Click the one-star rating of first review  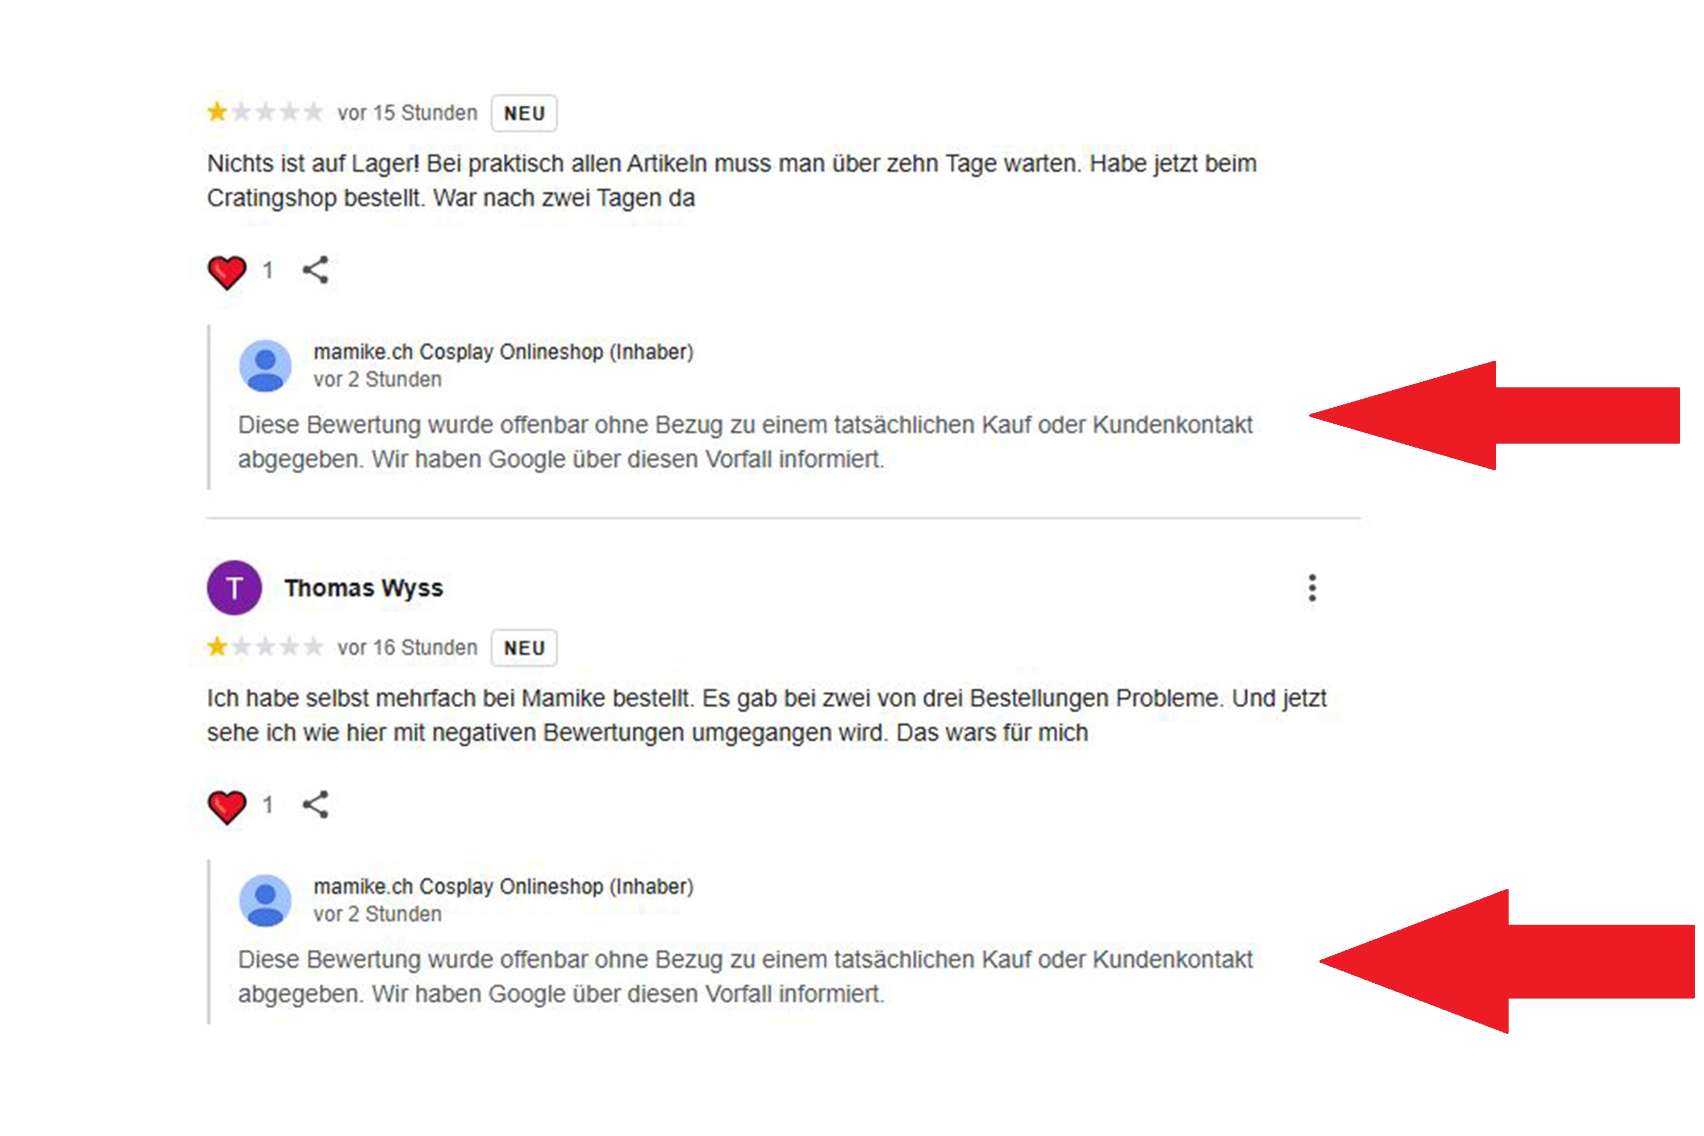point(265,112)
